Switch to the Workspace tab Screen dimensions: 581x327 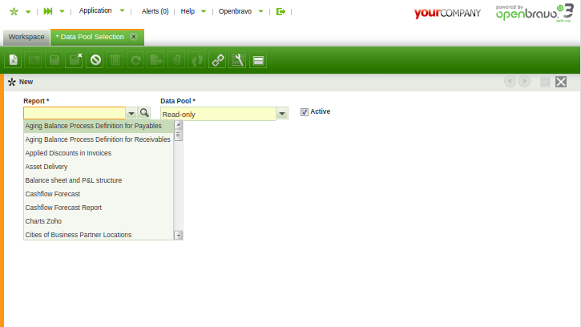coord(26,37)
